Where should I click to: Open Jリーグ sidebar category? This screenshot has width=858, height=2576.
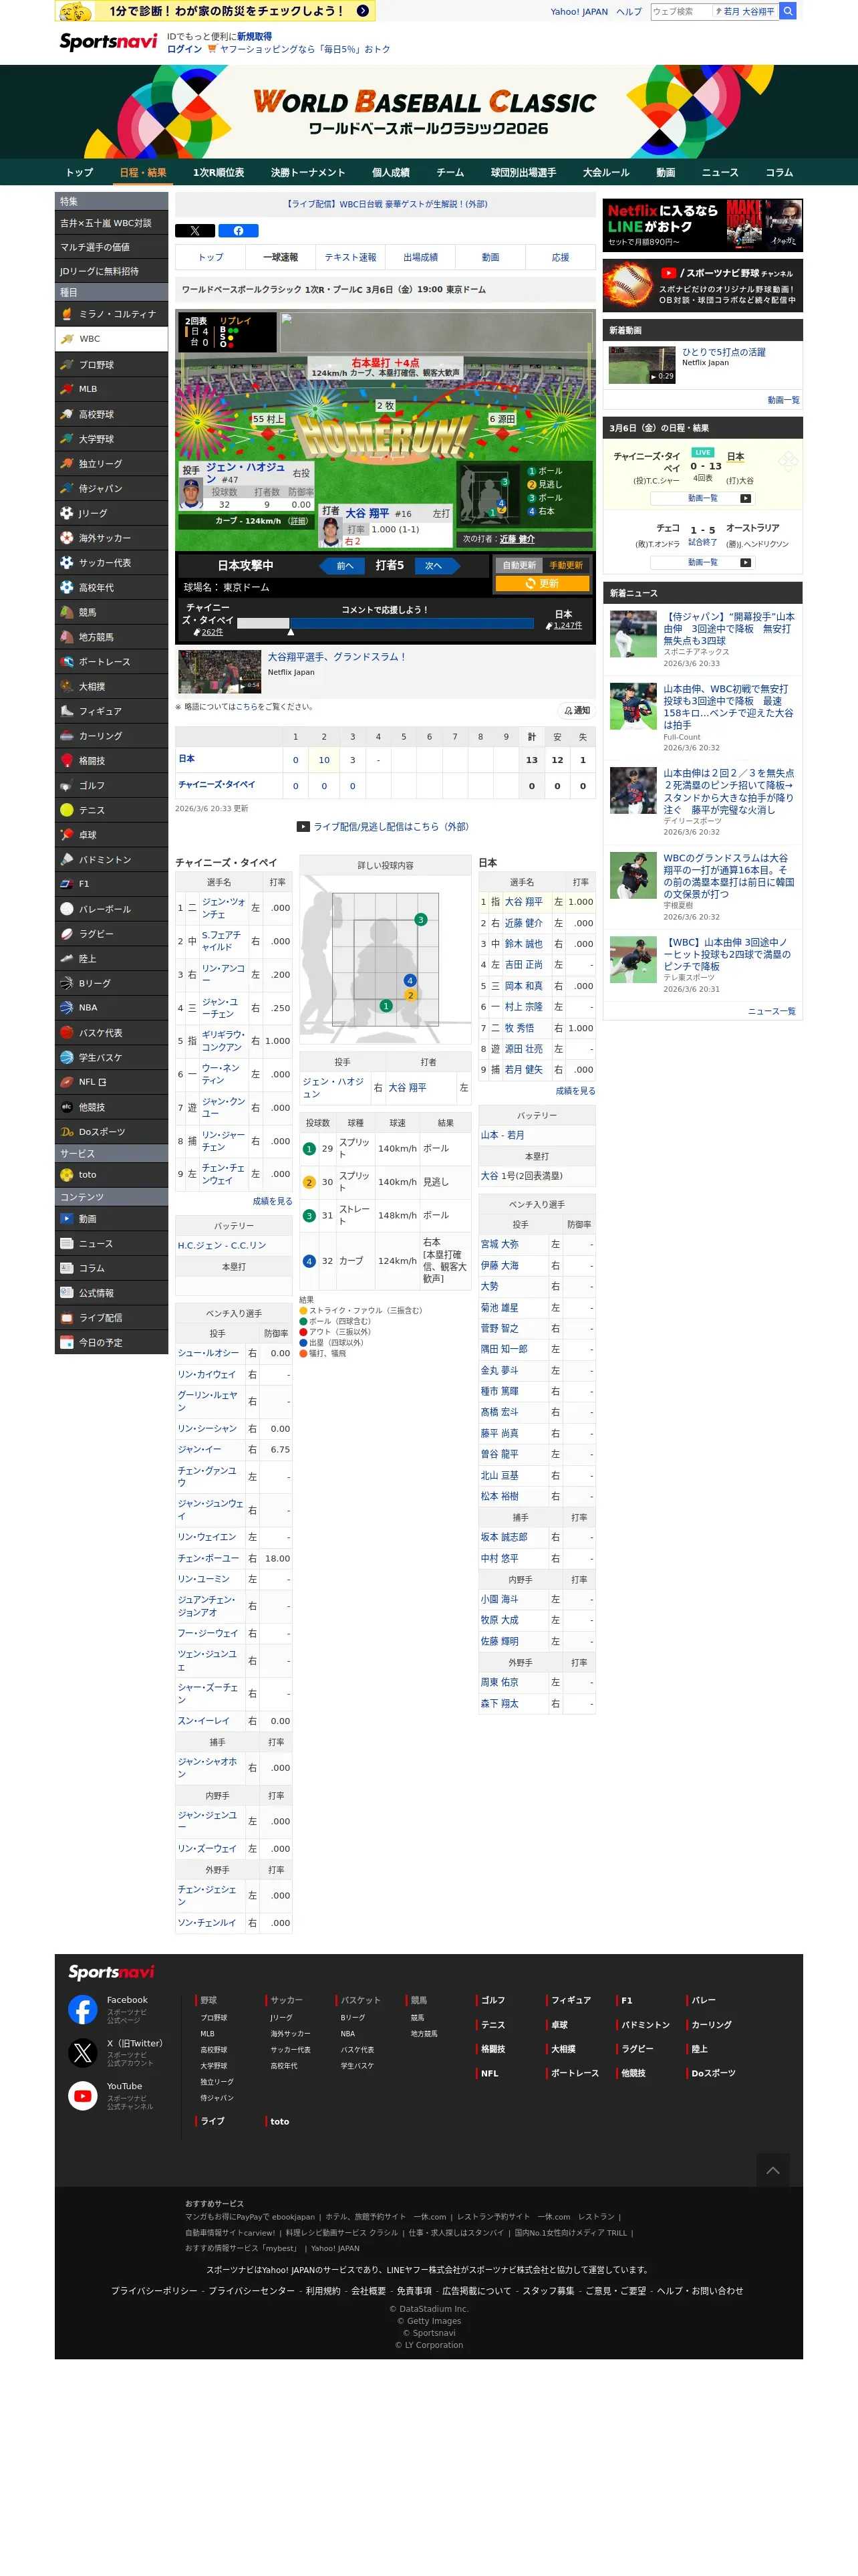(x=111, y=513)
